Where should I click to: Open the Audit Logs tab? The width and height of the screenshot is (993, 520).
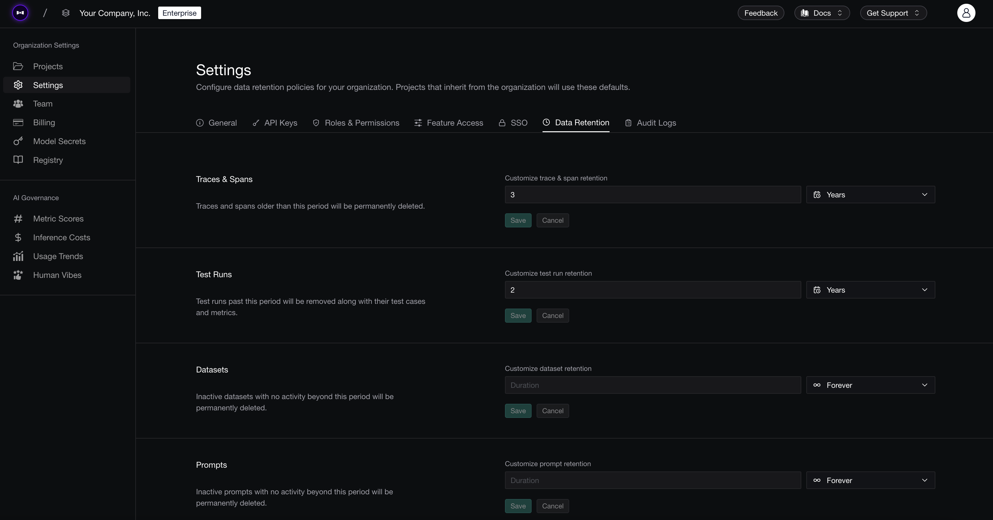(650, 122)
